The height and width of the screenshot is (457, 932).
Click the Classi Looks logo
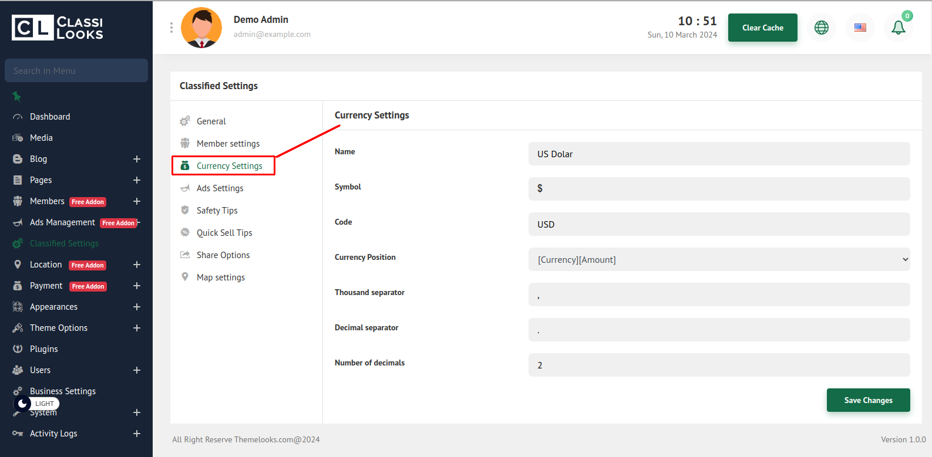click(58, 28)
